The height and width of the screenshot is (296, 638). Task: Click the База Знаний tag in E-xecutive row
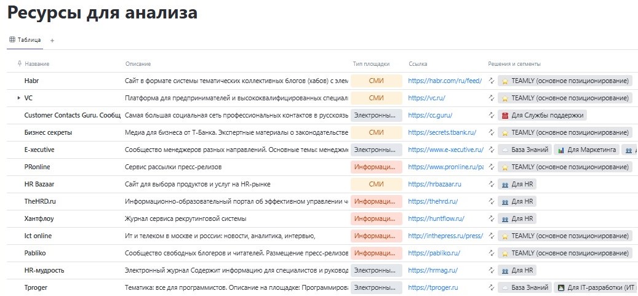coord(525,150)
